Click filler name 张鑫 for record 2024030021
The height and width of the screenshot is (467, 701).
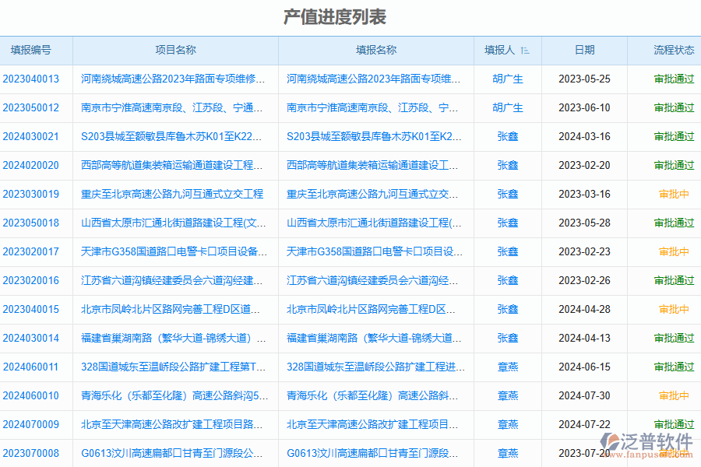click(508, 136)
